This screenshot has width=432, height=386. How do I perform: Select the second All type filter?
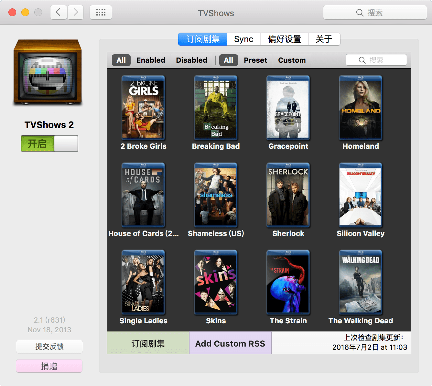pyautogui.click(x=229, y=60)
